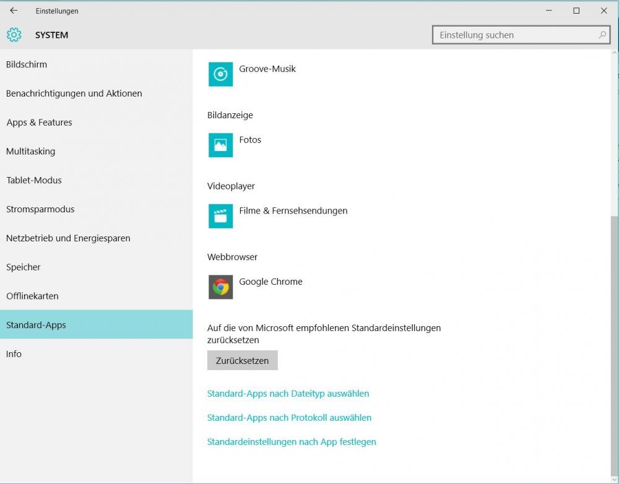Click the Fotos app icon
Image resolution: width=619 pixels, height=484 pixels.
tap(220, 145)
